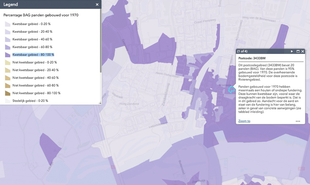Screen dimensions: 310x185
Task: Click the Kwetsbaar gebied 20-40 % swatch
Action: 7,32
